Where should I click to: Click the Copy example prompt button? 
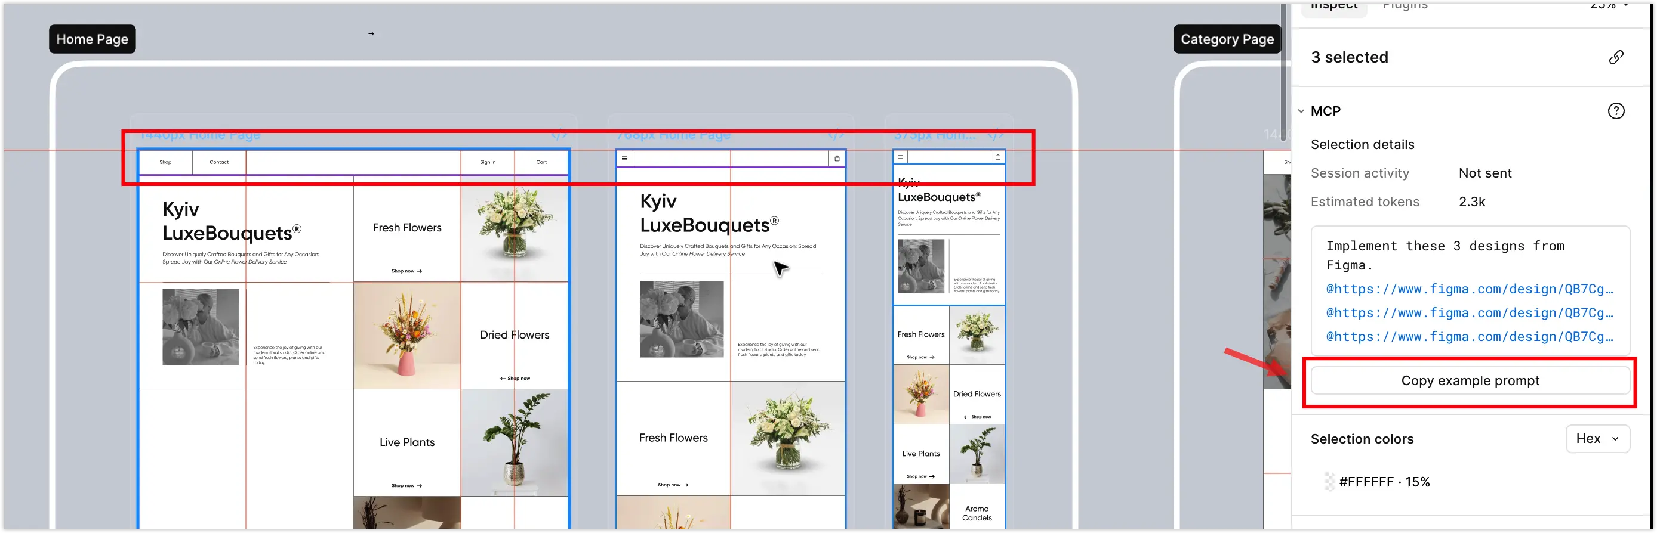[1469, 381]
